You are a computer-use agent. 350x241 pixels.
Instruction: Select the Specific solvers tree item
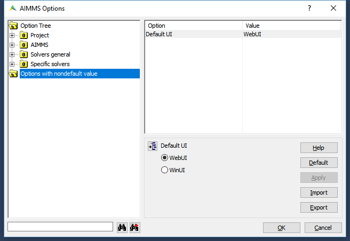(x=50, y=64)
